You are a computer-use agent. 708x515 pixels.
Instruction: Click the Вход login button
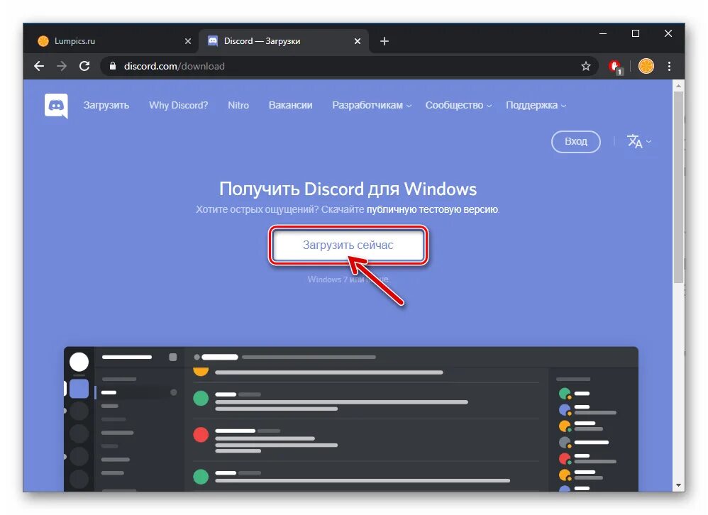(576, 142)
